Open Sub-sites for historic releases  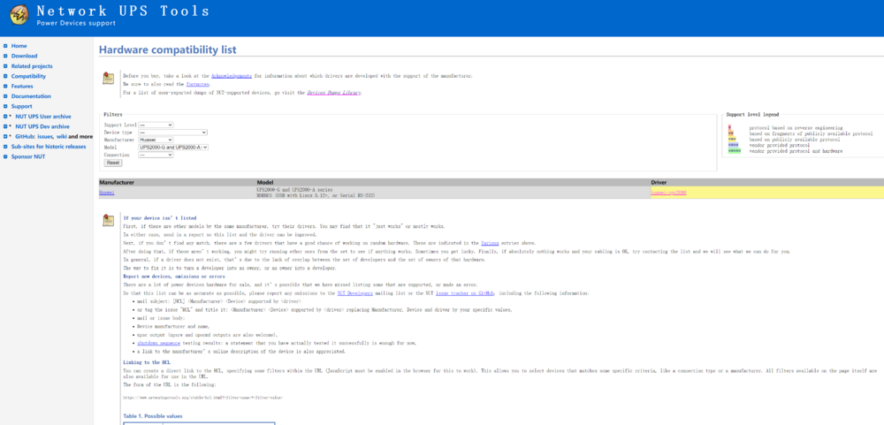(x=49, y=147)
